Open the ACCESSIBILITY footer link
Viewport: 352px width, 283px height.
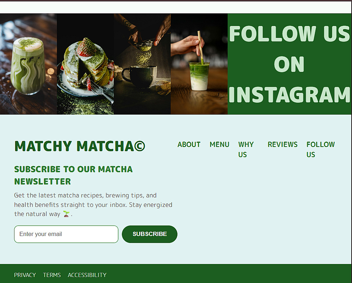click(x=87, y=275)
